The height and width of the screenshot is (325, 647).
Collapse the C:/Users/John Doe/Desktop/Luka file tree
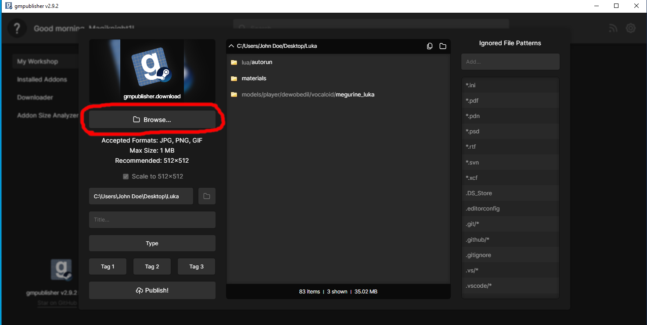coord(231,46)
